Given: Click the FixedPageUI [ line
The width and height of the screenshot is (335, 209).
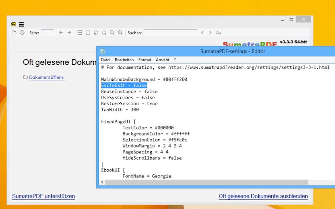Looking at the screenshot, I should [x=118, y=122].
